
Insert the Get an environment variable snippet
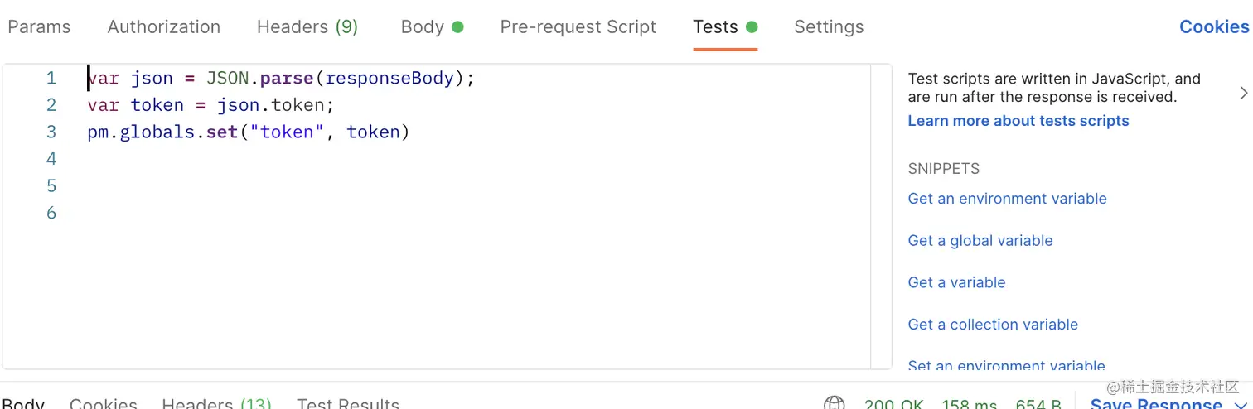point(1007,199)
